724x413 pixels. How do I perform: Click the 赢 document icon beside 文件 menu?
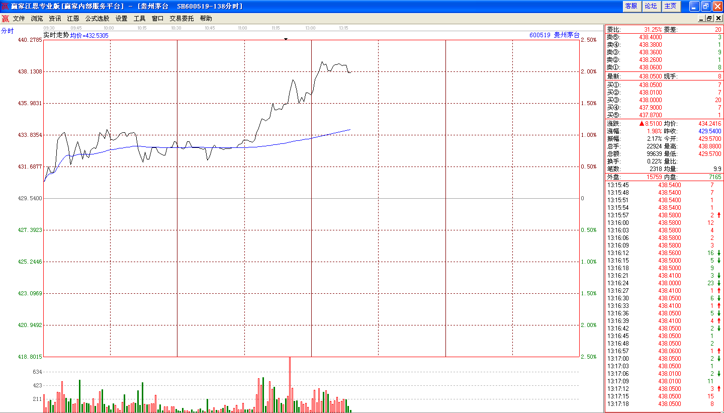click(5, 19)
